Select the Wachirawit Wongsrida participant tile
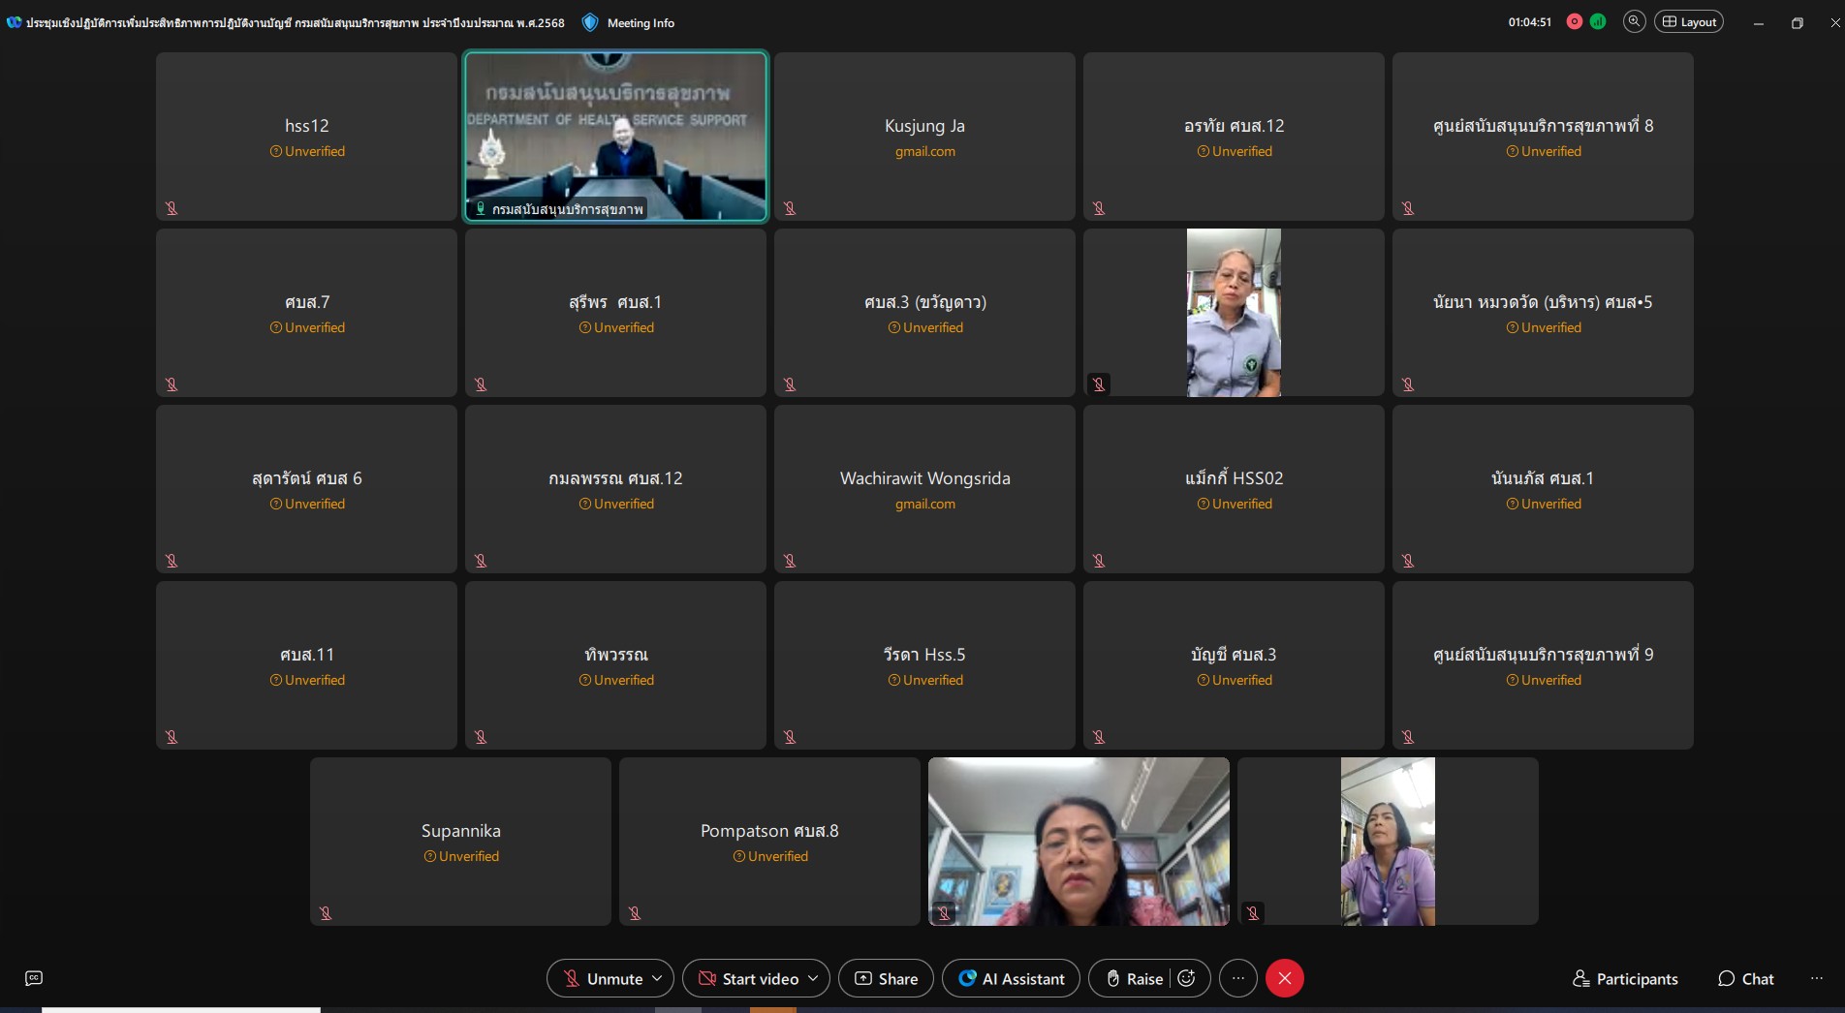The height and width of the screenshot is (1013, 1845). [924, 489]
